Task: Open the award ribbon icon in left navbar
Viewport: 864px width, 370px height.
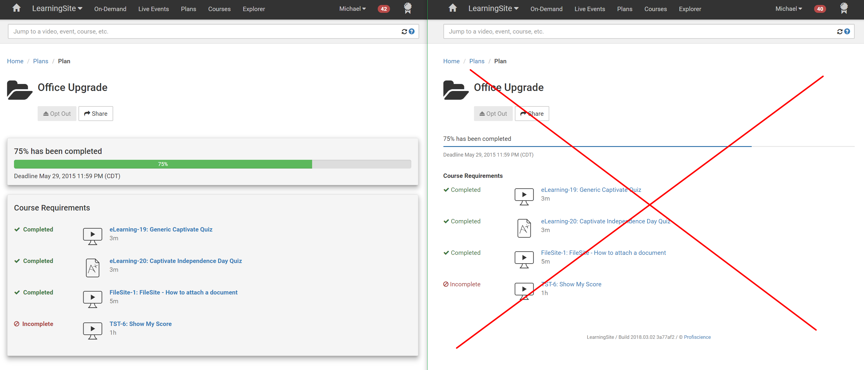Action: click(407, 8)
